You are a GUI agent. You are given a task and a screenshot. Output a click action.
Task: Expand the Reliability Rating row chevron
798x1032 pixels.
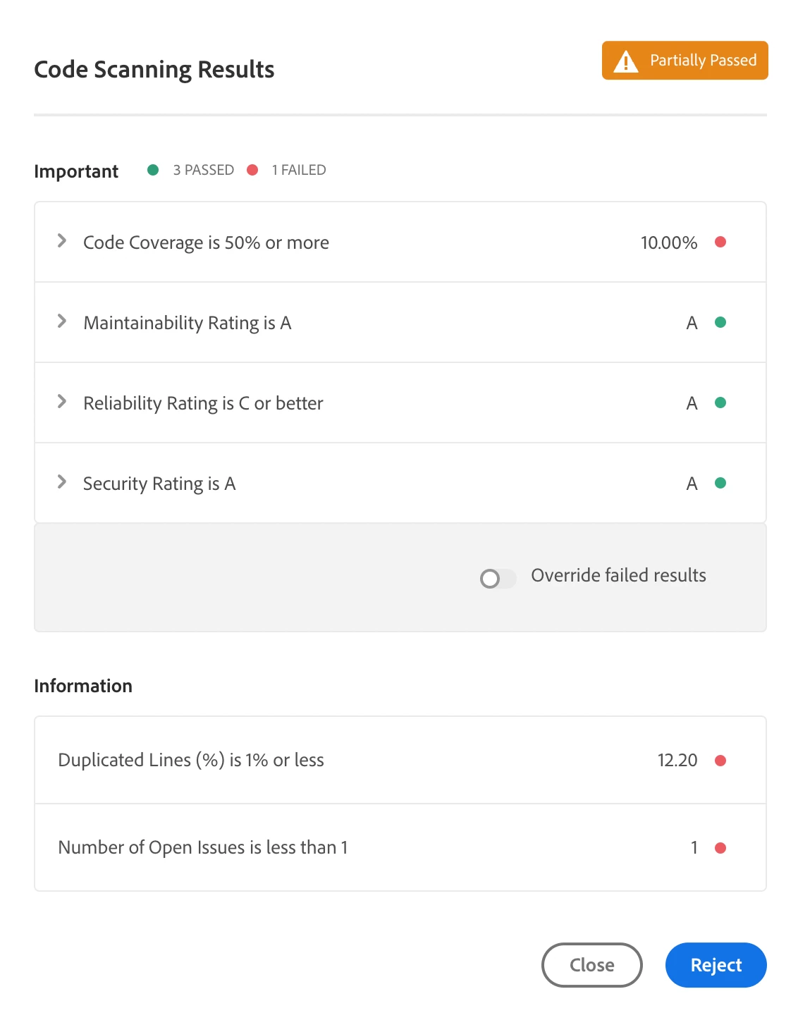point(62,402)
